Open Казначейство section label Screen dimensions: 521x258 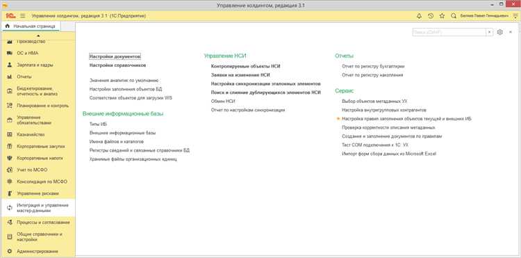(31, 135)
